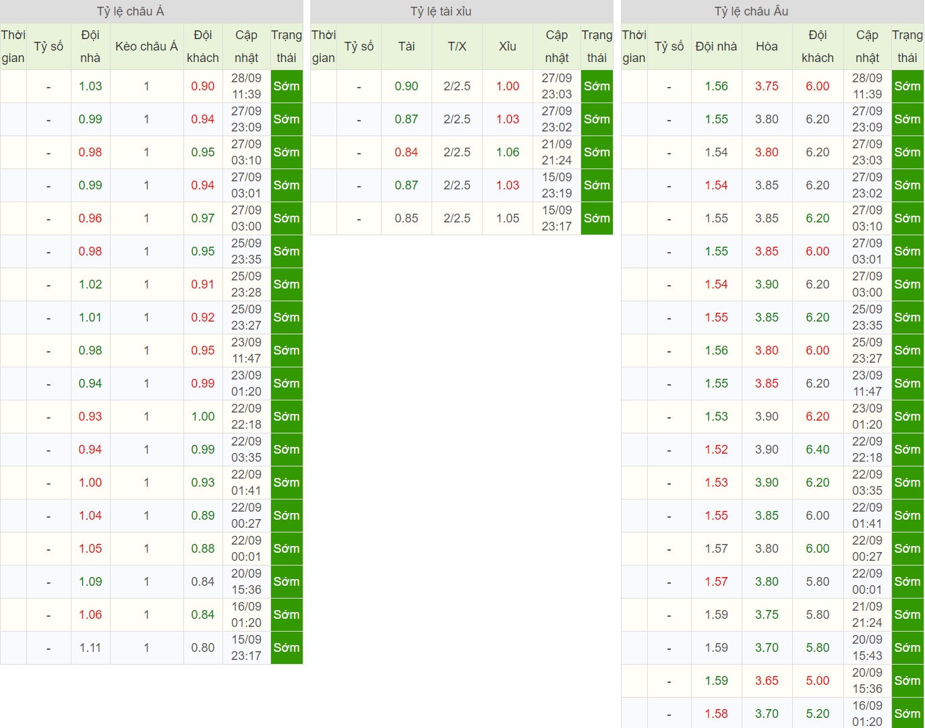Select the 0.96 home odds value

click(90, 218)
